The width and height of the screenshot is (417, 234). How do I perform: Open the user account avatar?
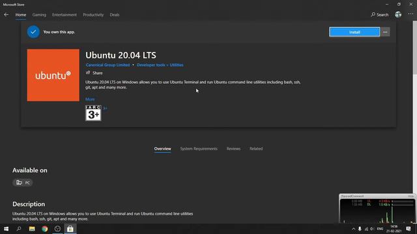point(398,14)
